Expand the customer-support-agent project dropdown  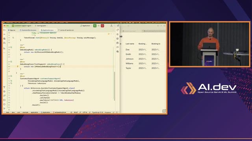22,26
